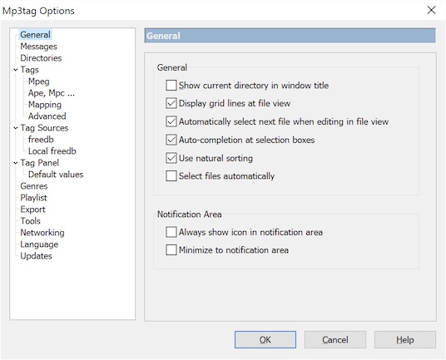This screenshot has width=446, height=360.
Task: Select Directories in the options tree
Action: pos(41,58)
